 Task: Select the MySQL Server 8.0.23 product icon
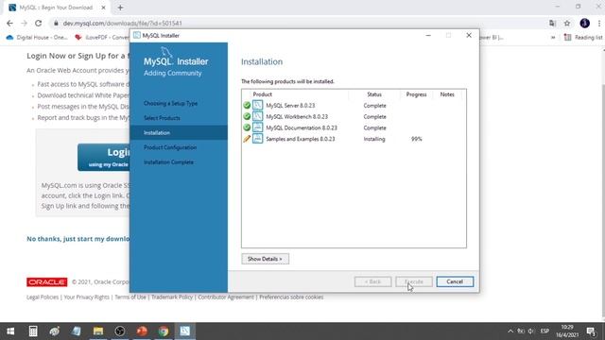pyautogui.click(x=257, y=105)
